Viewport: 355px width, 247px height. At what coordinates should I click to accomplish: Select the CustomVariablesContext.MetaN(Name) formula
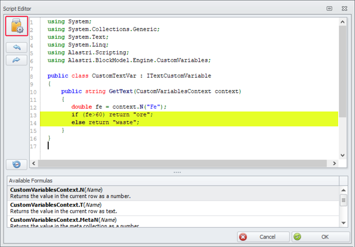coord(173,222)
